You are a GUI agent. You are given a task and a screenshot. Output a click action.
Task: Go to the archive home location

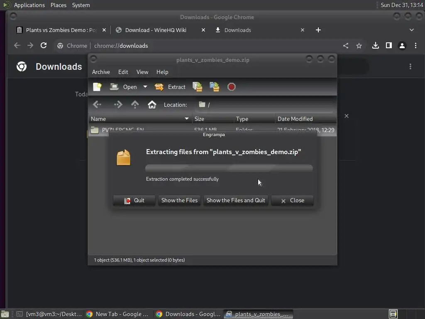(152, 105)
